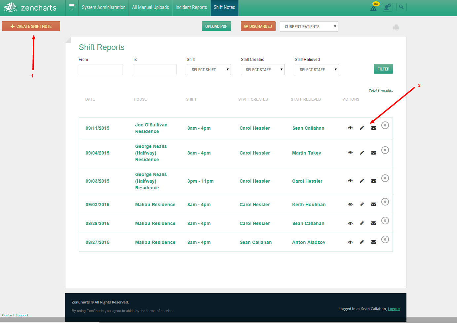The width and height of the screenshot is (457, 323).
Task: Show Discharged patients button
Action: pyautogui.click(x=258, y=26)
